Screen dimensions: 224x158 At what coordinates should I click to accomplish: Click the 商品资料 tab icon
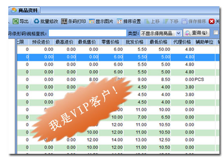(14, 10)
